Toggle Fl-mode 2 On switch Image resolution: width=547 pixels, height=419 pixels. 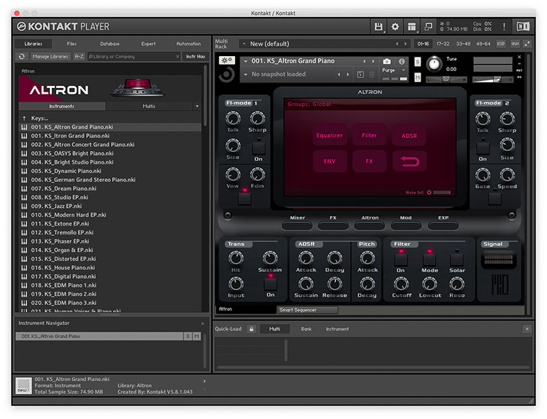(483, 148)
